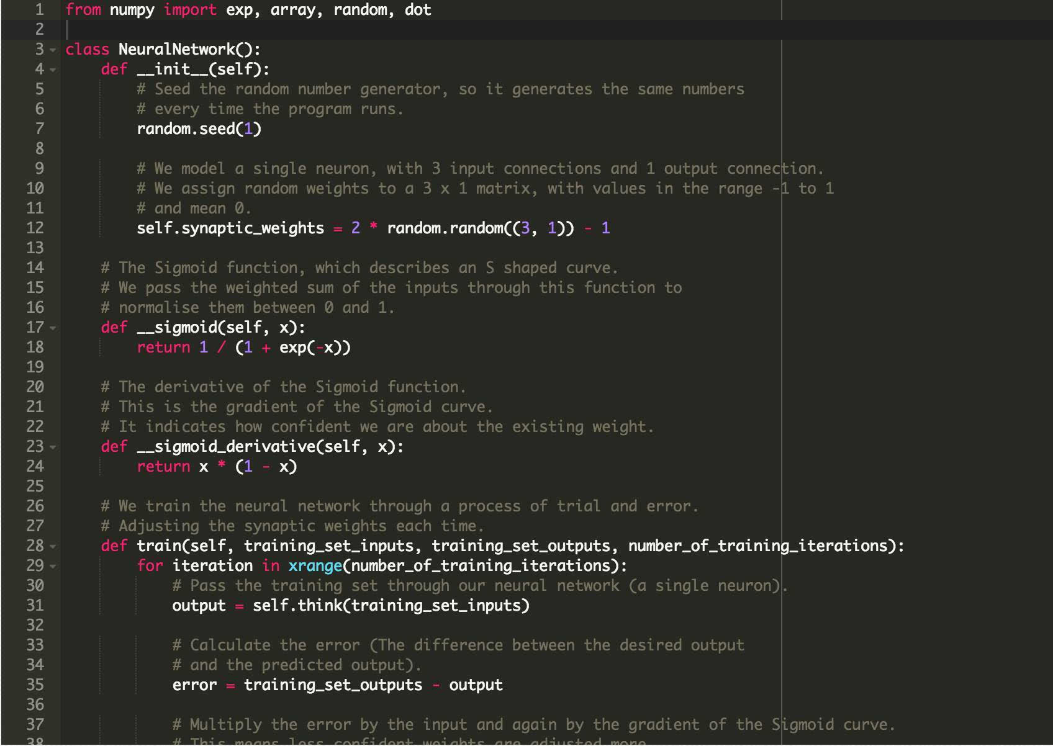Select line number 35 in the gutter
1053x746 pixels.
35,685
